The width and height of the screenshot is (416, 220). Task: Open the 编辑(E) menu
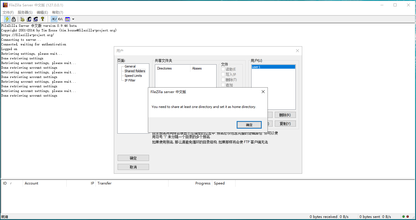(42, 13)
